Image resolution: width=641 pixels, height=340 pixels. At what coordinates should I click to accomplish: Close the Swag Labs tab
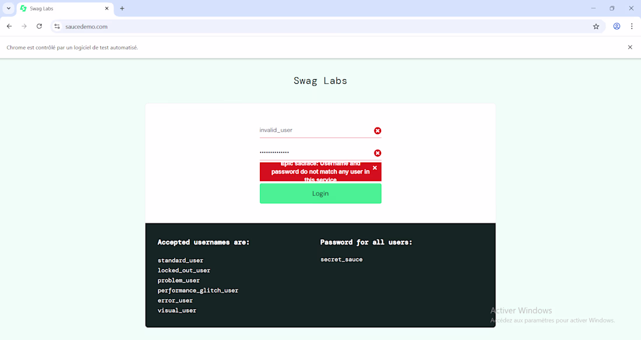tap(107, 8)
